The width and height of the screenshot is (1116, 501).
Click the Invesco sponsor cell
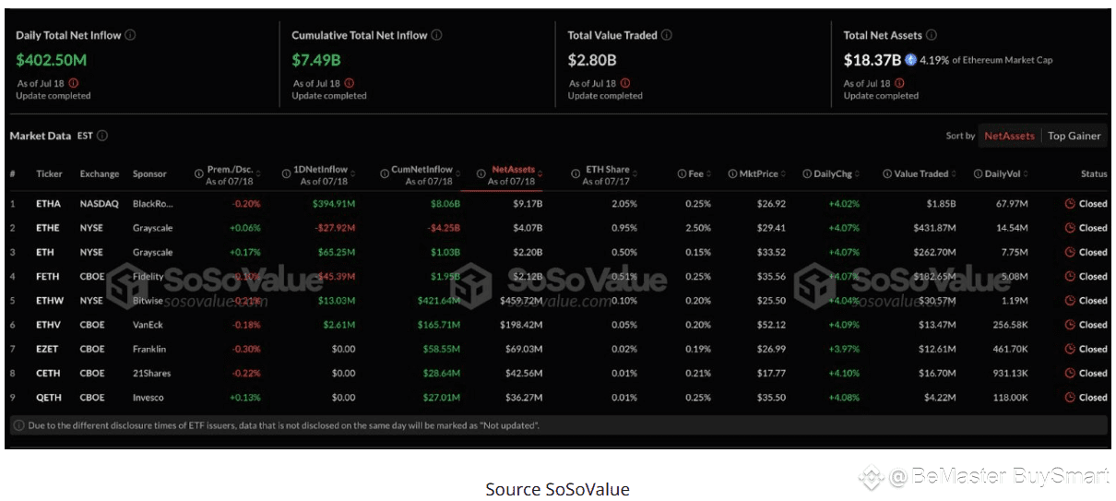point(148,398)
